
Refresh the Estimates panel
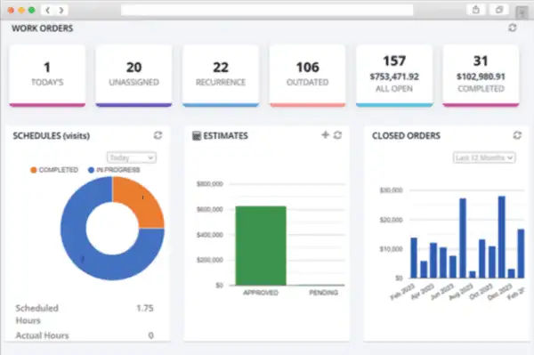(337, 135)
